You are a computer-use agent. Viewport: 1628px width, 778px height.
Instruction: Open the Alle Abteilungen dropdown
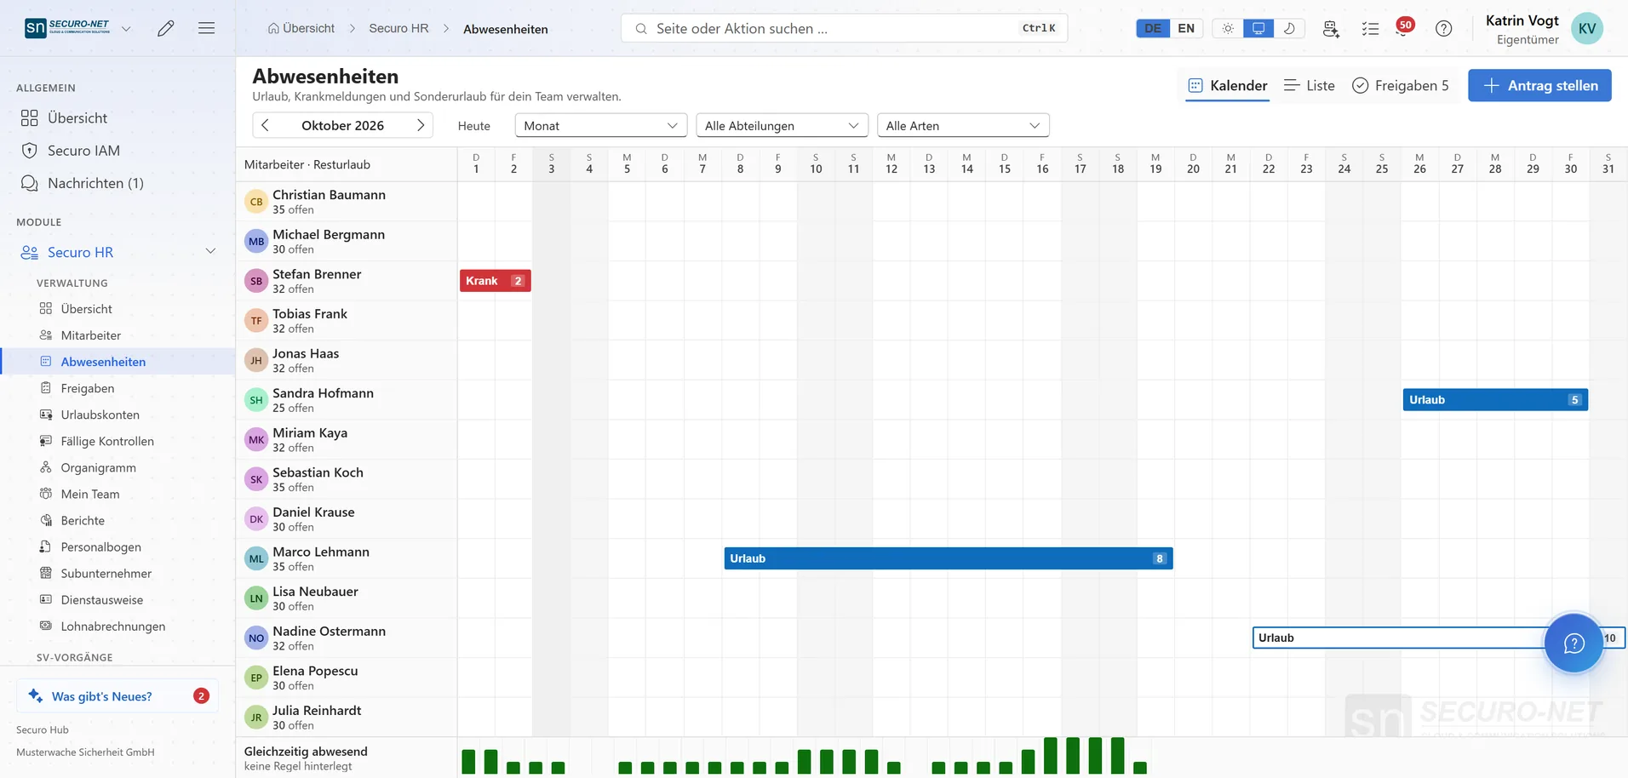tap(782, 125)
